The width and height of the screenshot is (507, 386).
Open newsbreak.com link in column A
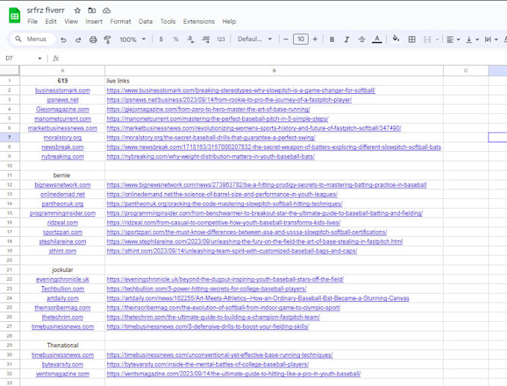click(x=63, y=147)
